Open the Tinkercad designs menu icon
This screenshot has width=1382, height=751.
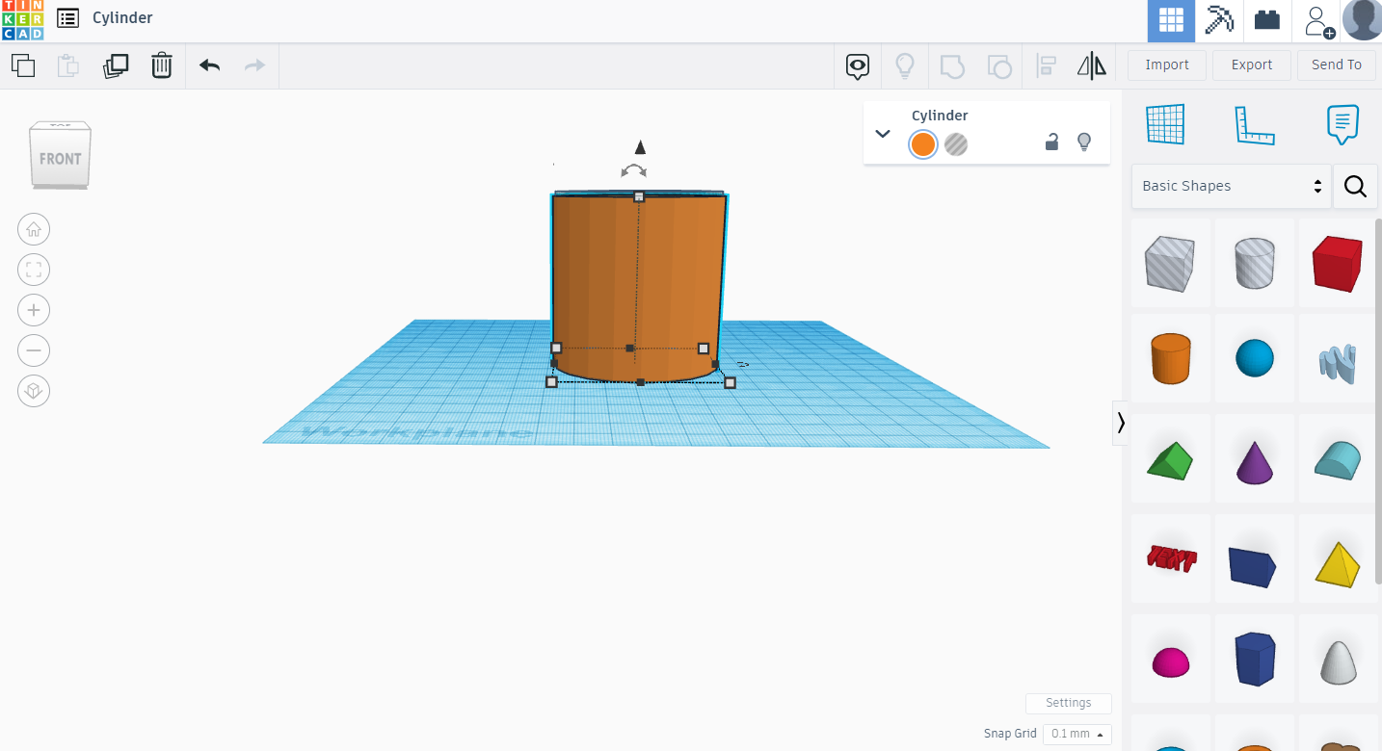pyautogui.click(x=66, y=17)
